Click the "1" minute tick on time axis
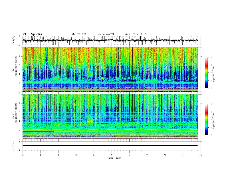This screenshot has height=174, width=226. click(40, 155)
